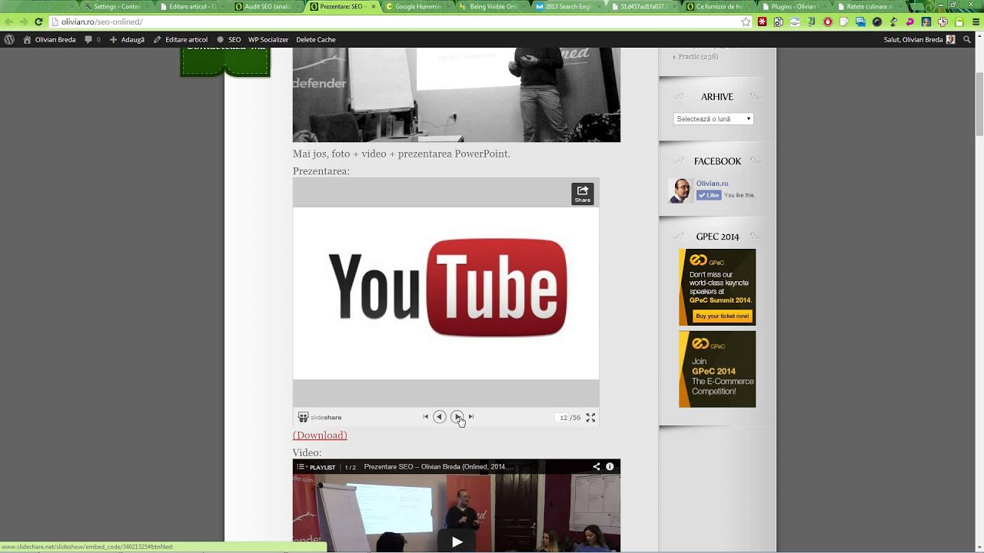
Task: Open the YouTube playlist menu
Action: click(x=316, y=467)
